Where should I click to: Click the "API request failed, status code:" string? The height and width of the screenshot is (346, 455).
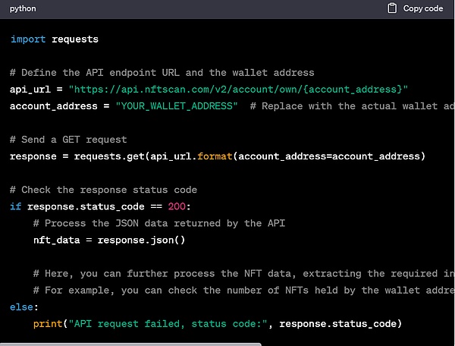click(172, 323)
